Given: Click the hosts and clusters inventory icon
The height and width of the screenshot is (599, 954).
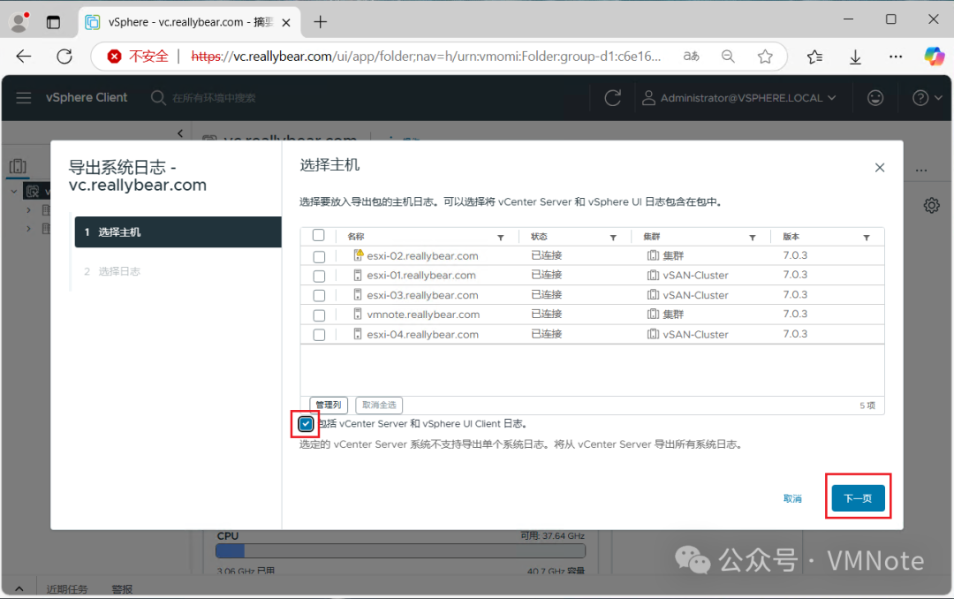Looking at the screenshot, I should (x=18, y=165).
